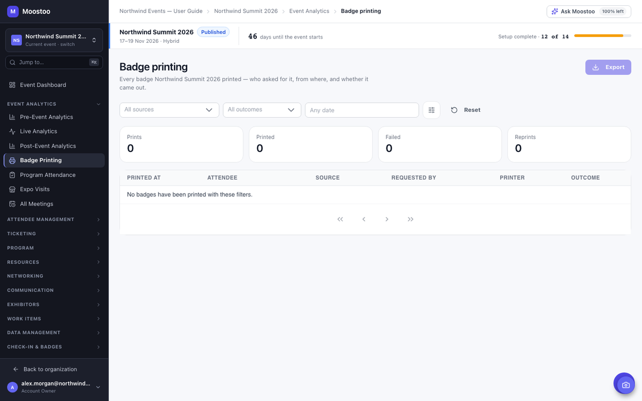Click the Program Attendance clipboard icon

click(x=12, y=175)
